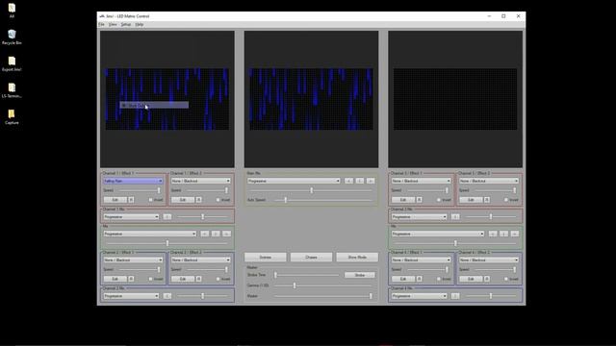
Task: Click the middle pause button in Main Mix
Action: point(360,181)
